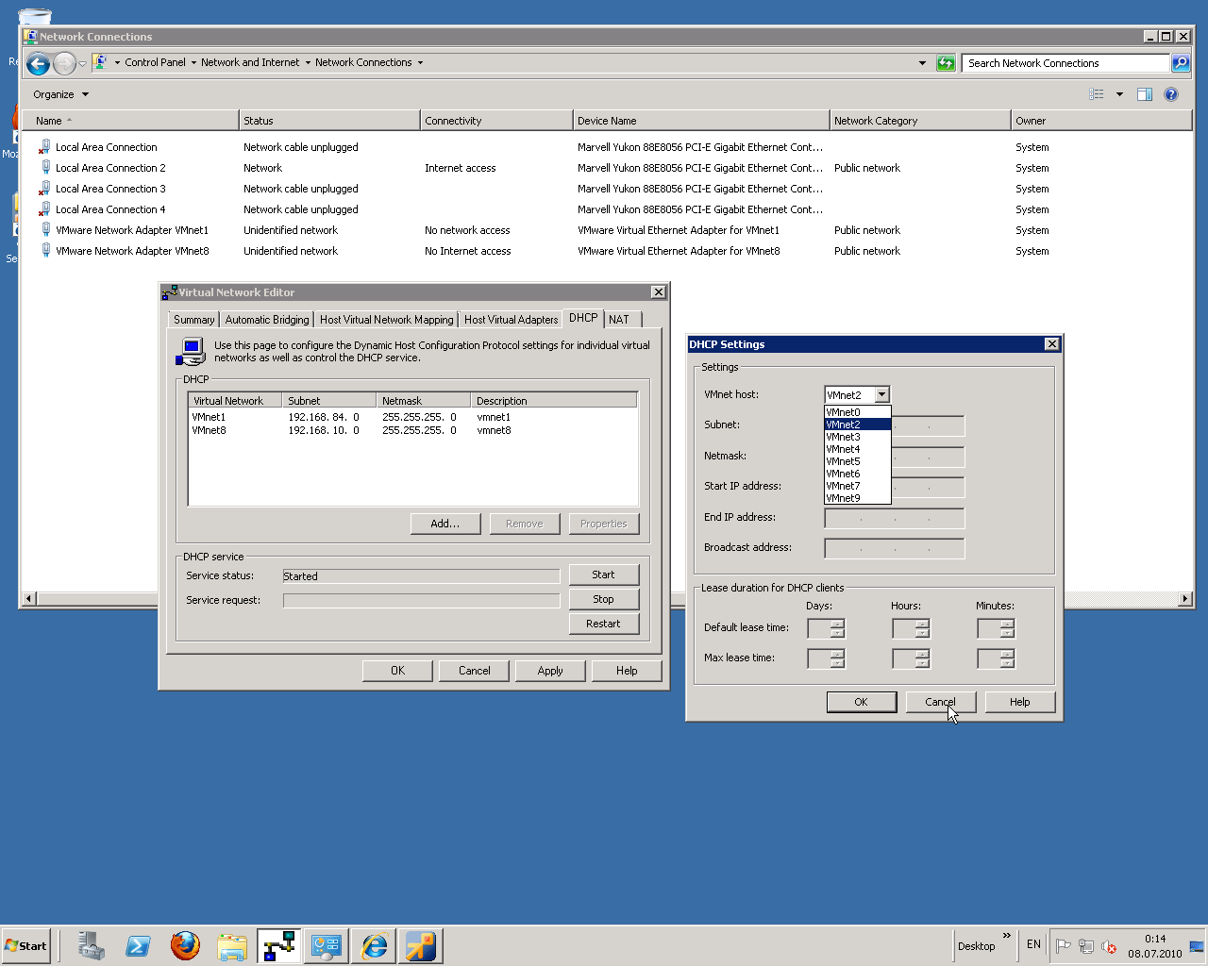
Task: Choose VMnet3 from the dropdown list
Action: tap(858, 437)
